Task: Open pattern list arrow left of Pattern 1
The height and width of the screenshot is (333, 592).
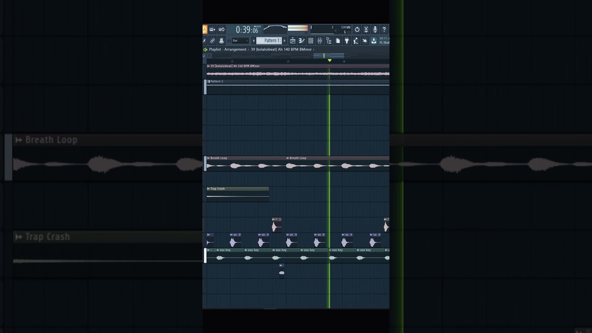Action: (253, 41)
